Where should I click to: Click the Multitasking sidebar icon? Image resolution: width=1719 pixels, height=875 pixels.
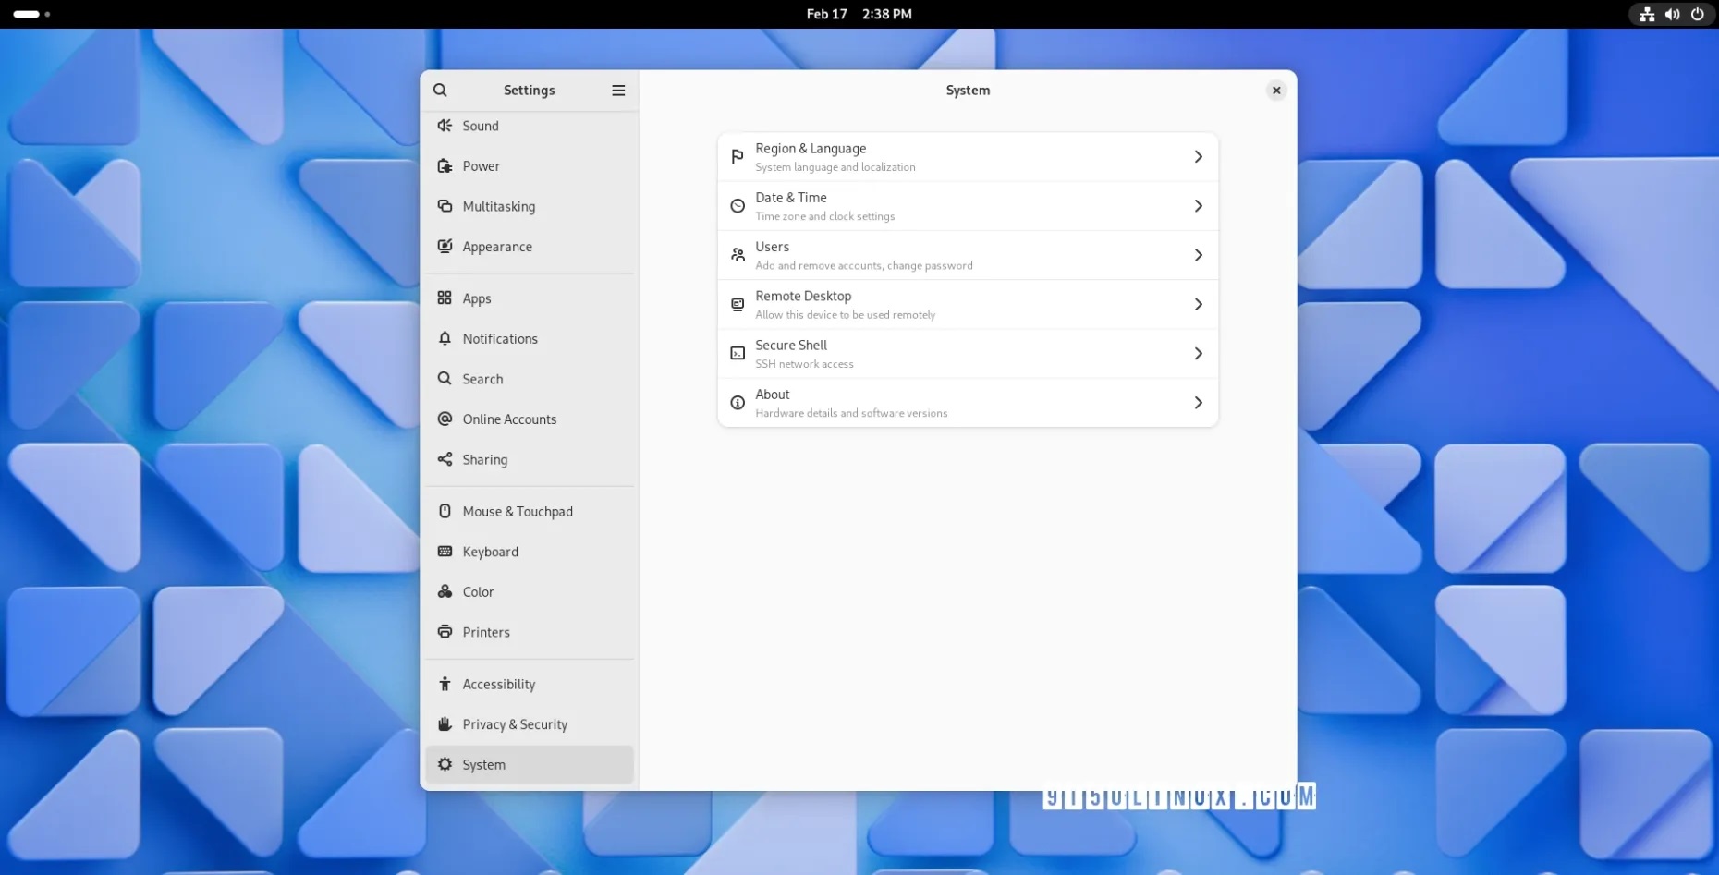(445, 206)
